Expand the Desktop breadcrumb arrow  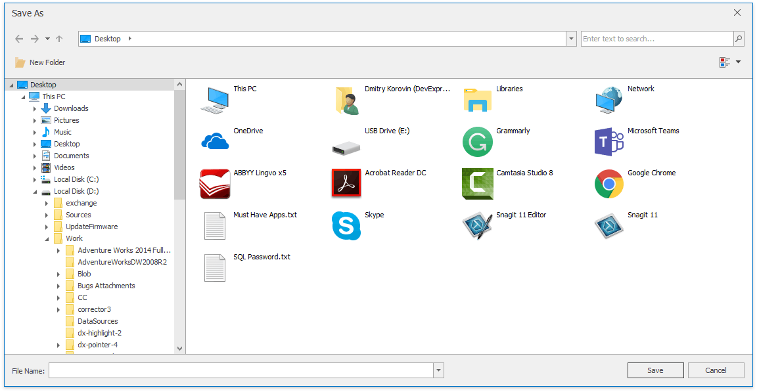129,39
